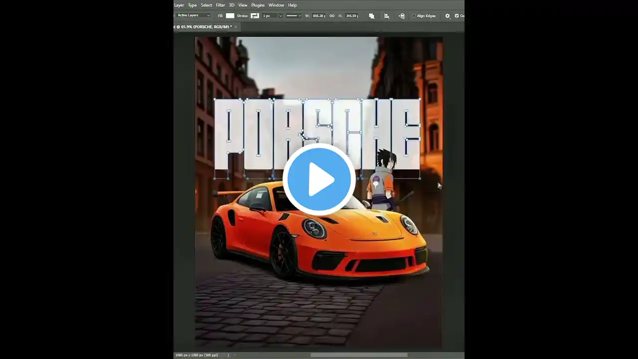The image size is (638, 359).
Task: Expand the Active Layers dropdown
Action: click(194, 16)
